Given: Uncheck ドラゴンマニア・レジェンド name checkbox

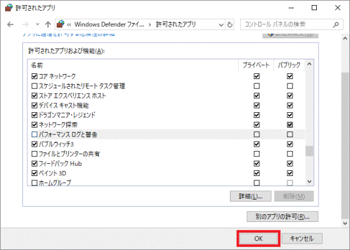Looking at the screenshot, I should pyautogui.click(x=34, y=115).
